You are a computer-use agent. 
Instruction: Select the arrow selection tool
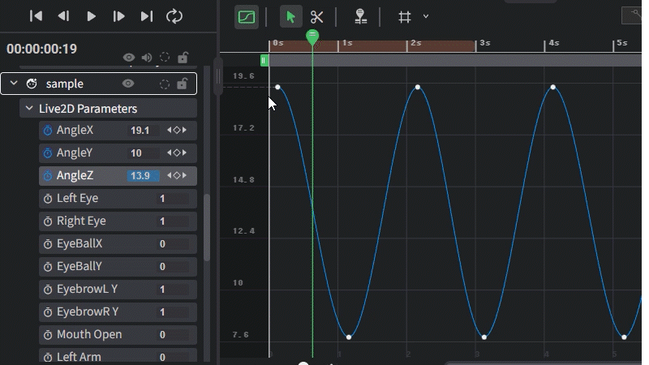point(290,17)
